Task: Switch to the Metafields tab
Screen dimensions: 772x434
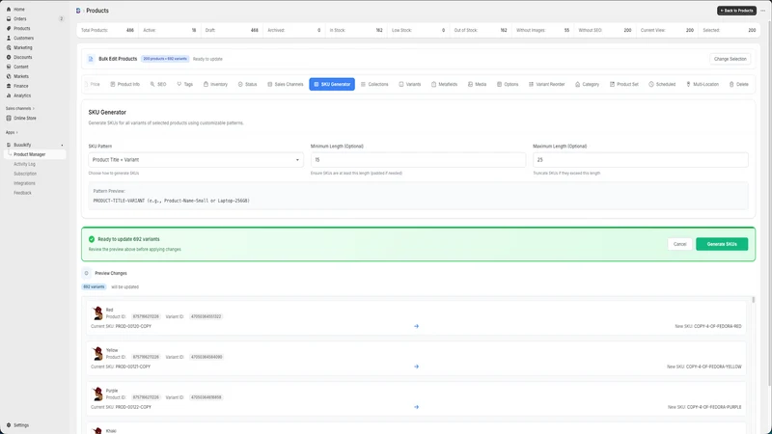Action: pos(444,84)
